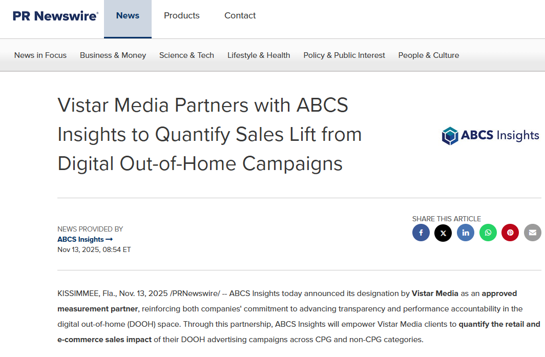545x357 pixels.
Task: Open the Products menu
Action: click(182, 15)
